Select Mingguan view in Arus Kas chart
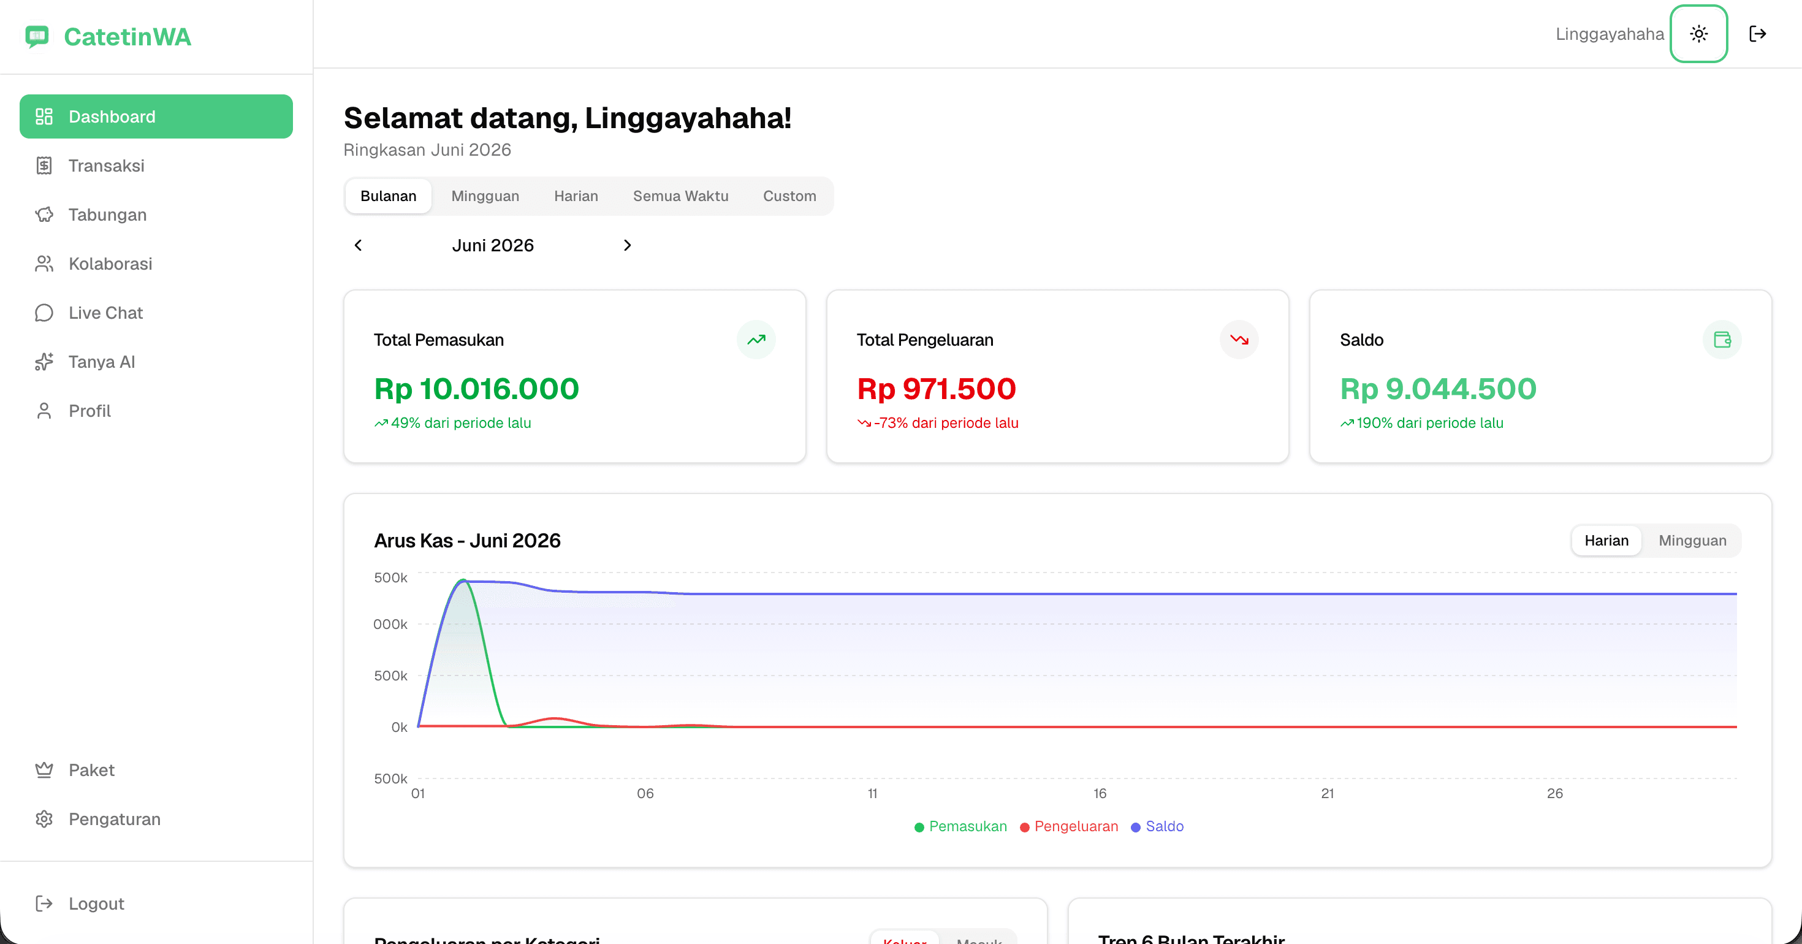The height and width of the screenshot is (944, 1802). tap(1692, 540)
